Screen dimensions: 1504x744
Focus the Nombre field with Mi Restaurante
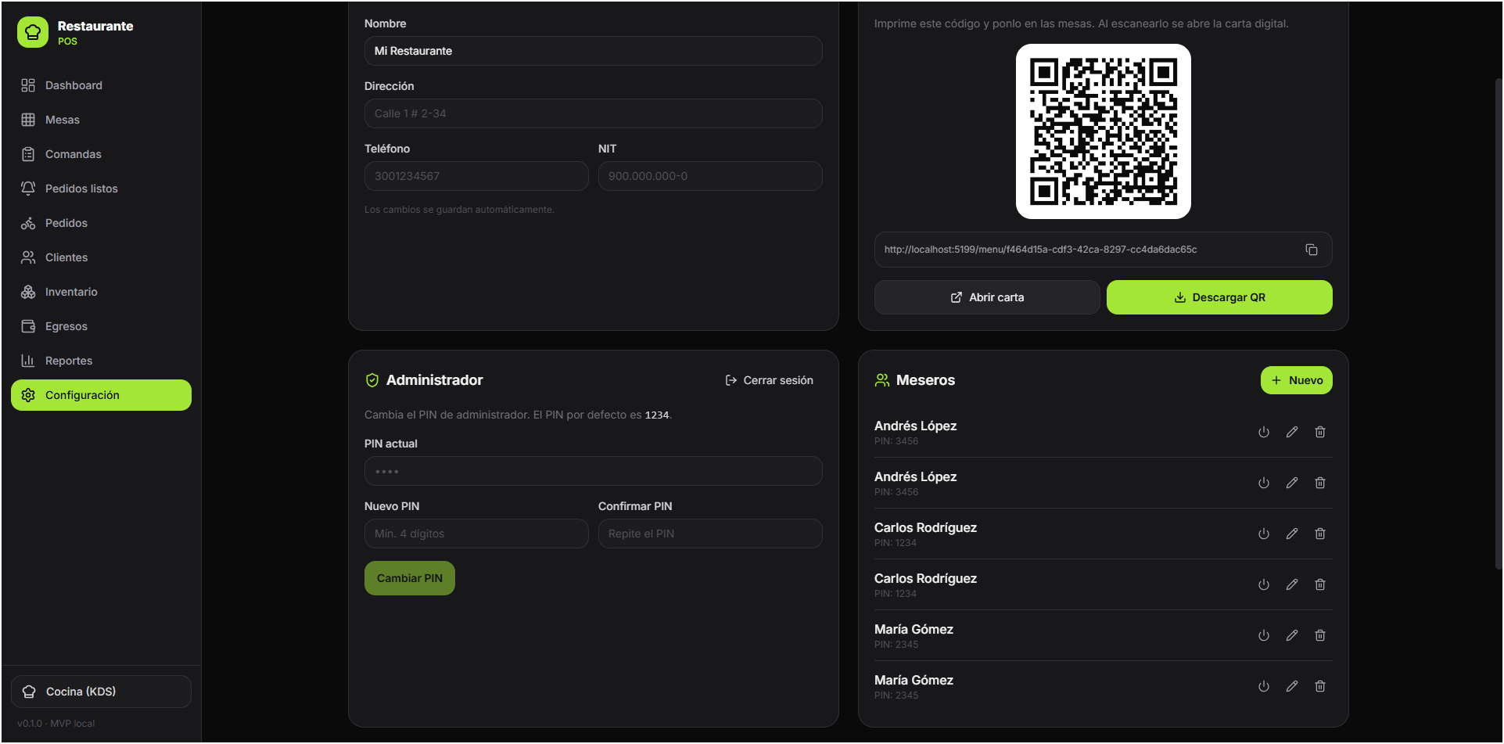[x=594, y=51]
